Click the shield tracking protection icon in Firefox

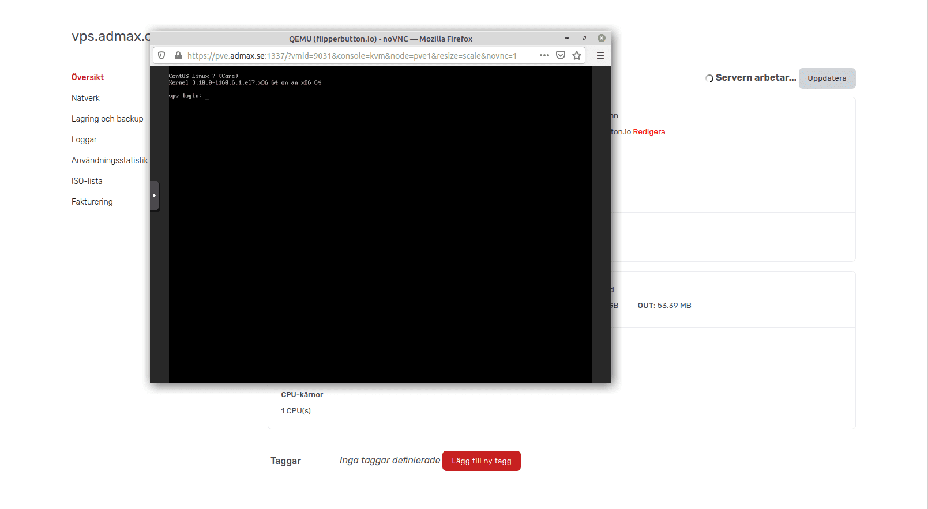161,55
